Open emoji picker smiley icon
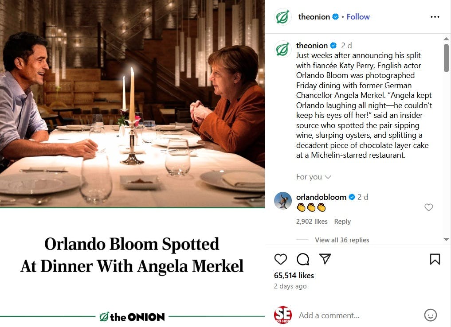 430,315
